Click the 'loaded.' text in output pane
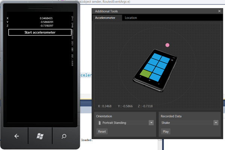Viewport: 225px width, 150px height. point(87,140)
